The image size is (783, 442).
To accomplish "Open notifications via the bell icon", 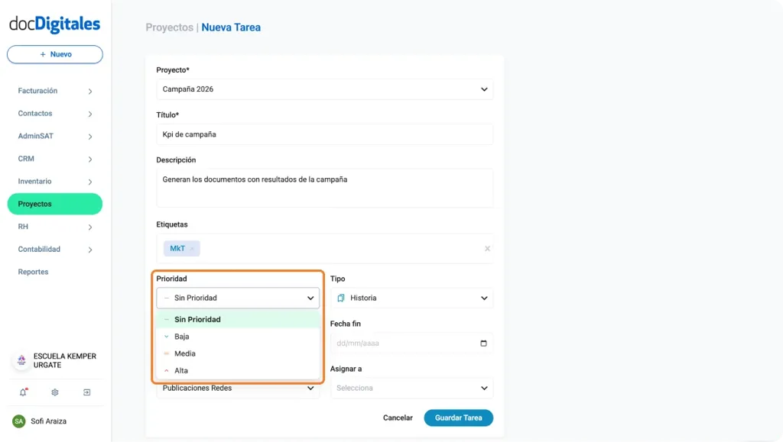I will 24,392.
